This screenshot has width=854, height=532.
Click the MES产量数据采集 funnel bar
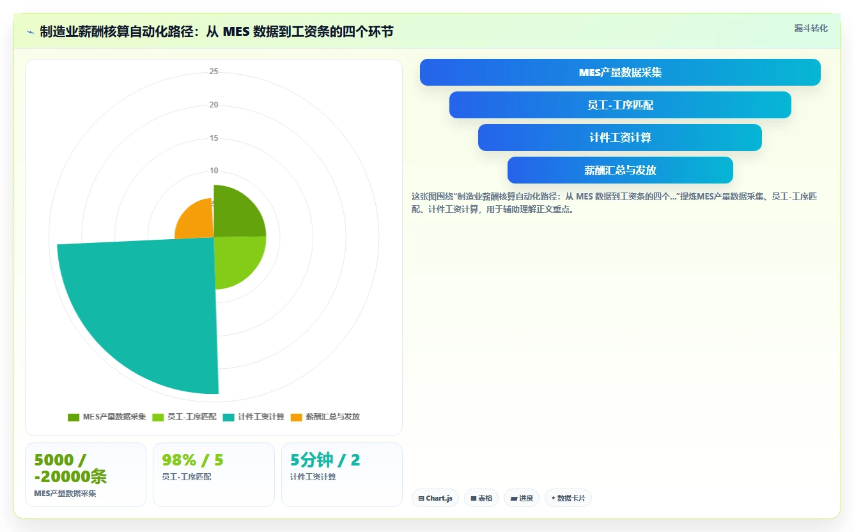coord(620,72)
